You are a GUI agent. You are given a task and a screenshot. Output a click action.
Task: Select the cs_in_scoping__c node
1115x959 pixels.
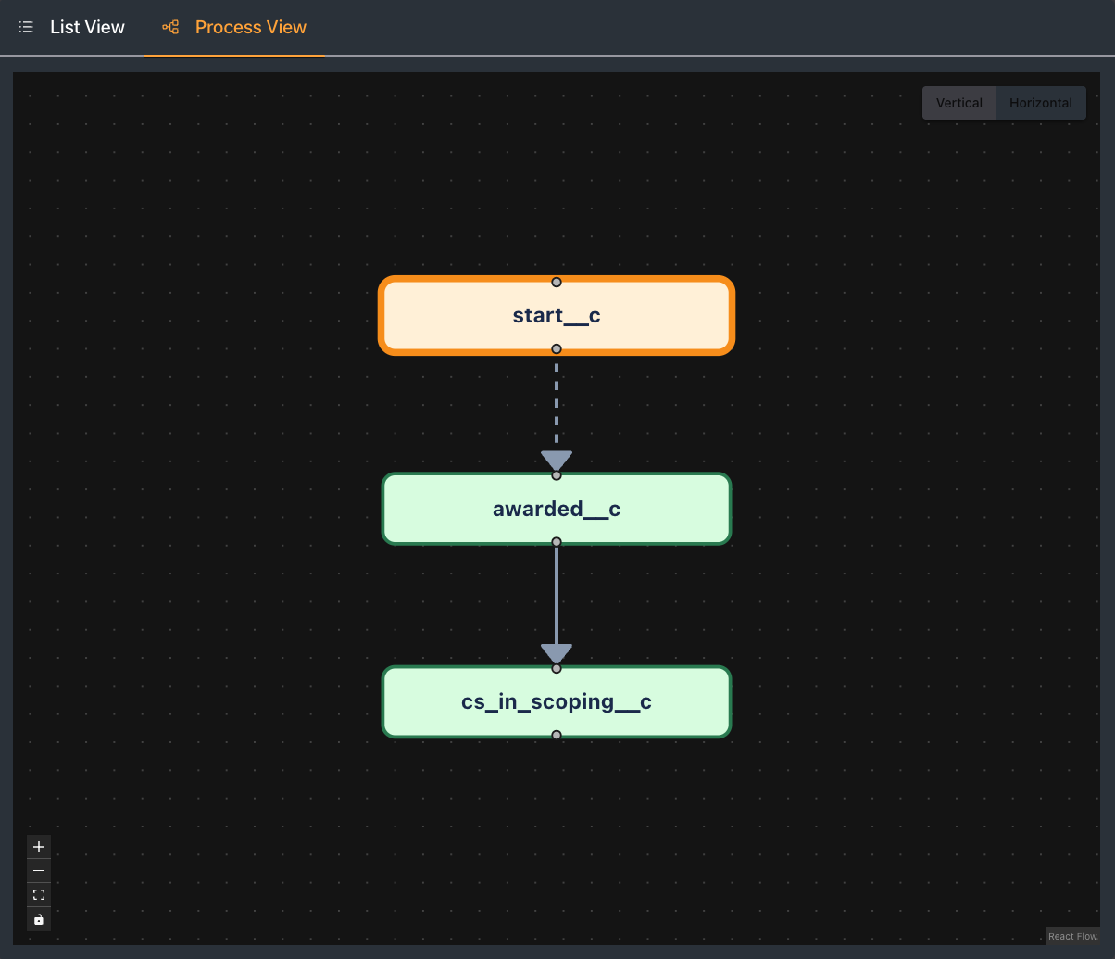coord(557,701)
